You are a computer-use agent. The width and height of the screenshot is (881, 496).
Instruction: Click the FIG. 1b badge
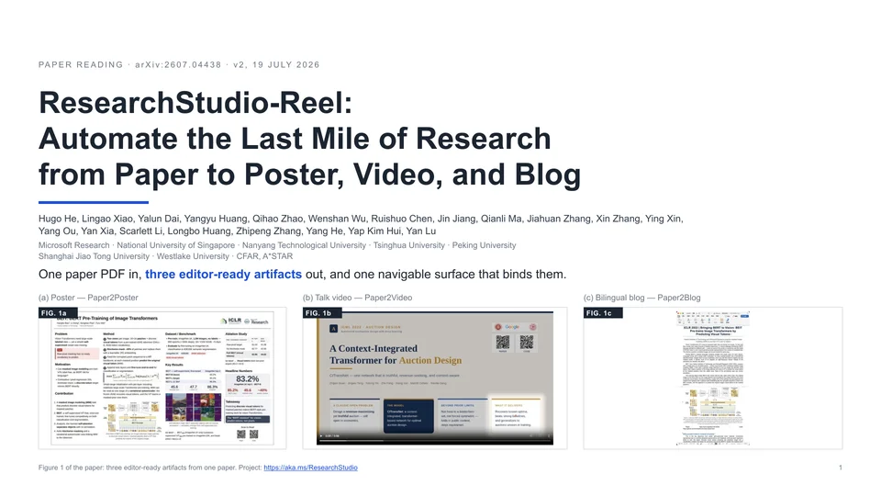(x=322, y=312)
